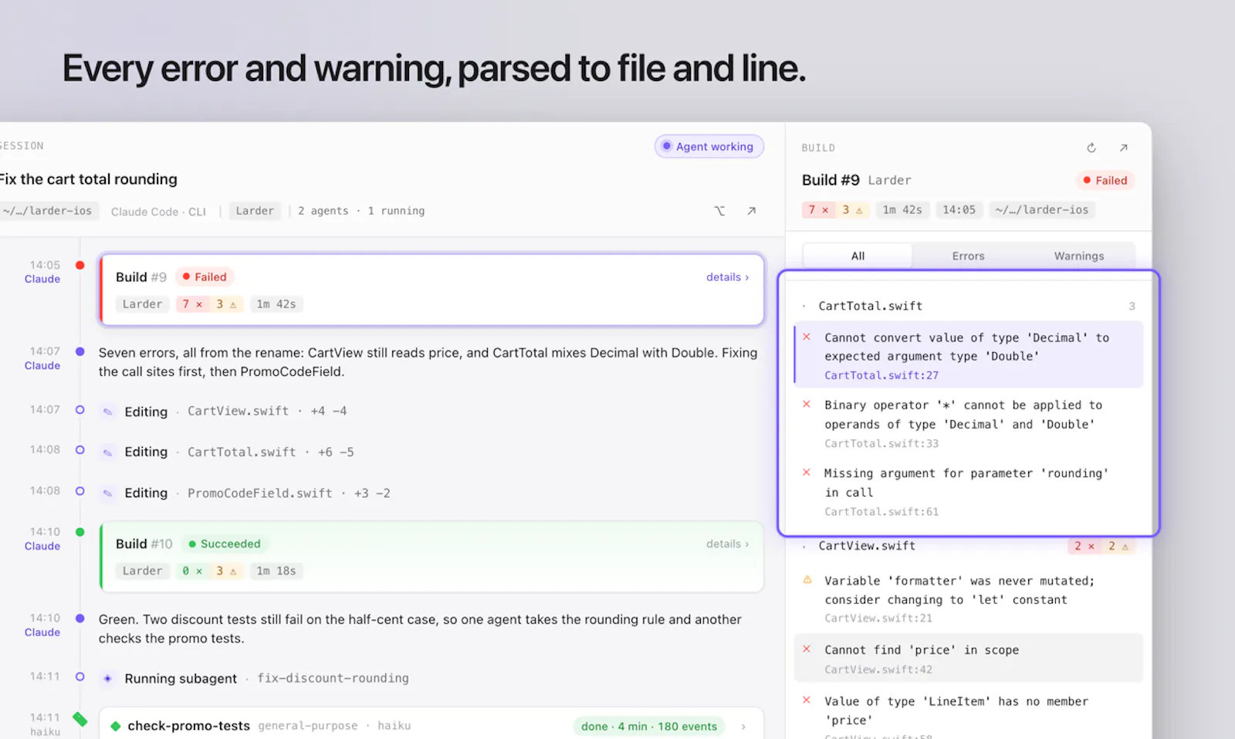Click the '7 ×' error count chip in Build panel
Image resolution: width=1235 pixels, height=739 pixels.
pyautogui.click(x=819, y=209)
